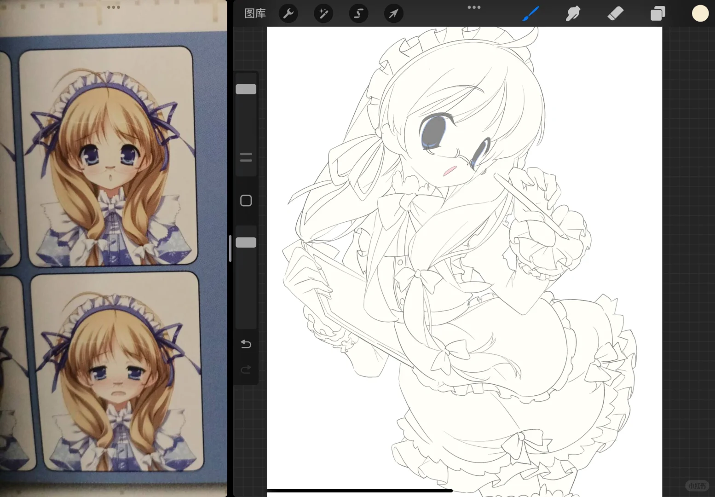The height and width of the screenshot is (497, 715).
Task: Tap the split view divider handle
Action: coord(230,248)
